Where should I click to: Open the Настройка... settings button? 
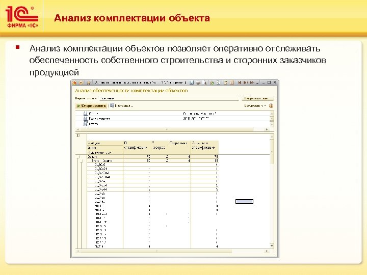pyautogui.click(x=121, y=106)
